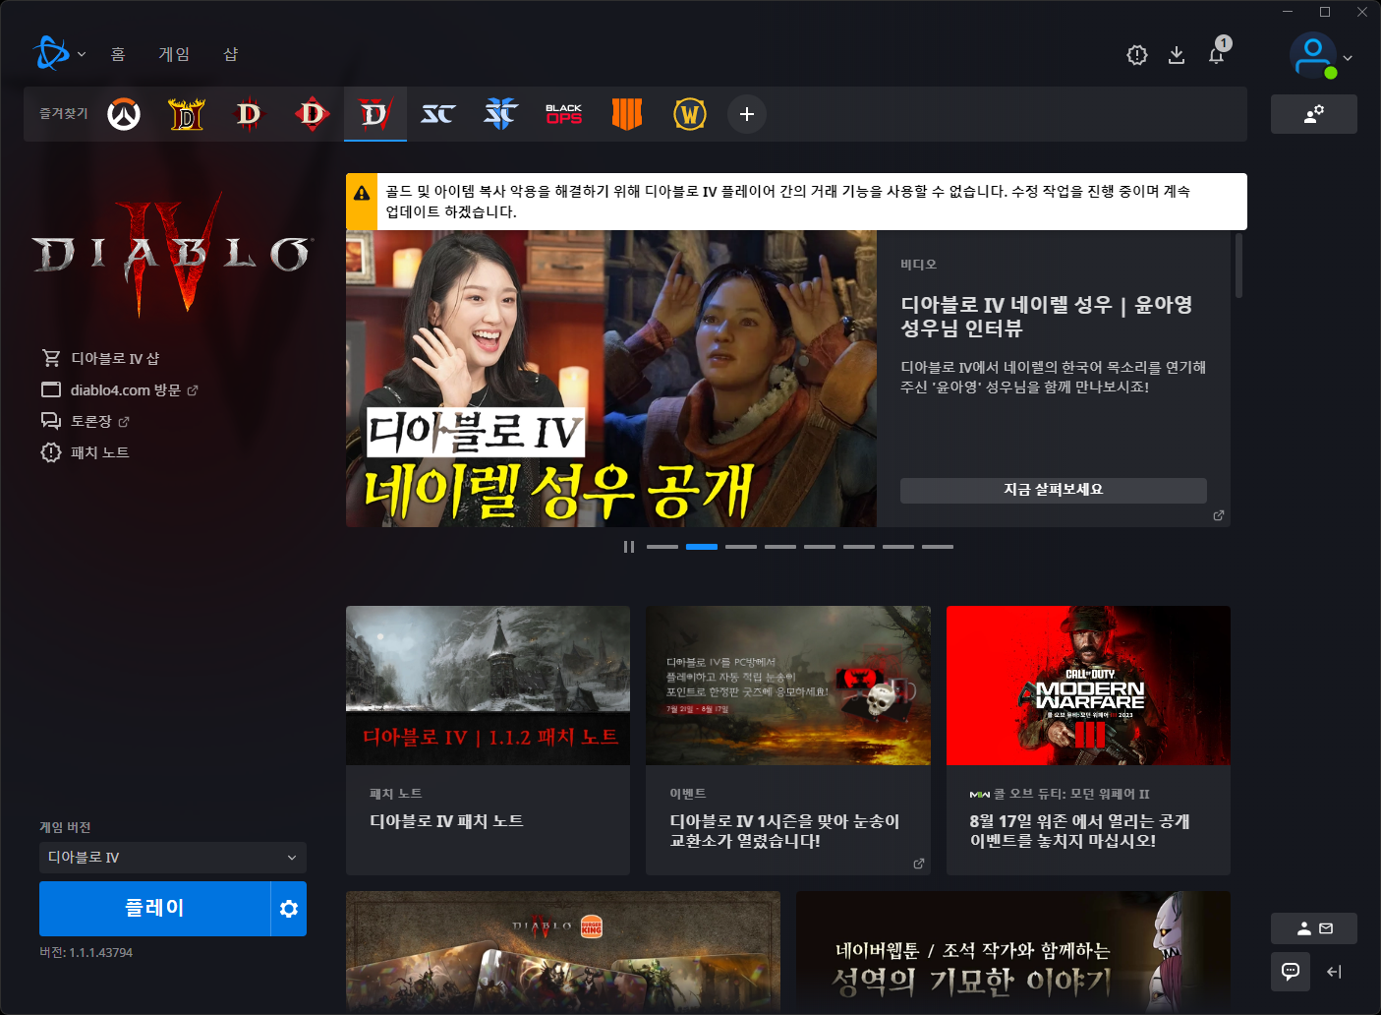1381x1015 pixels.
Task: Click video title 디아블로 IV 네이렐 성우
Action: pyautogui.click(x=1047, y=316)
